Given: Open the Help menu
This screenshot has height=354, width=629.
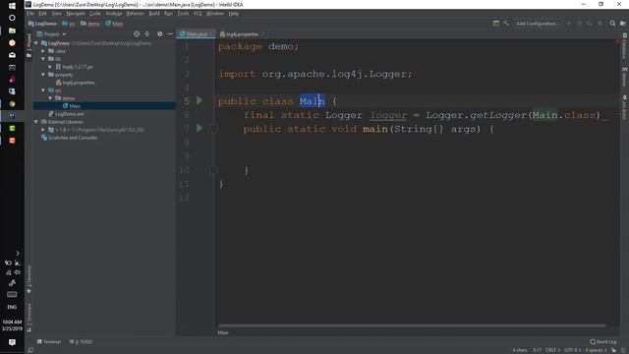Looking at the screenshot, I should 234,14.
